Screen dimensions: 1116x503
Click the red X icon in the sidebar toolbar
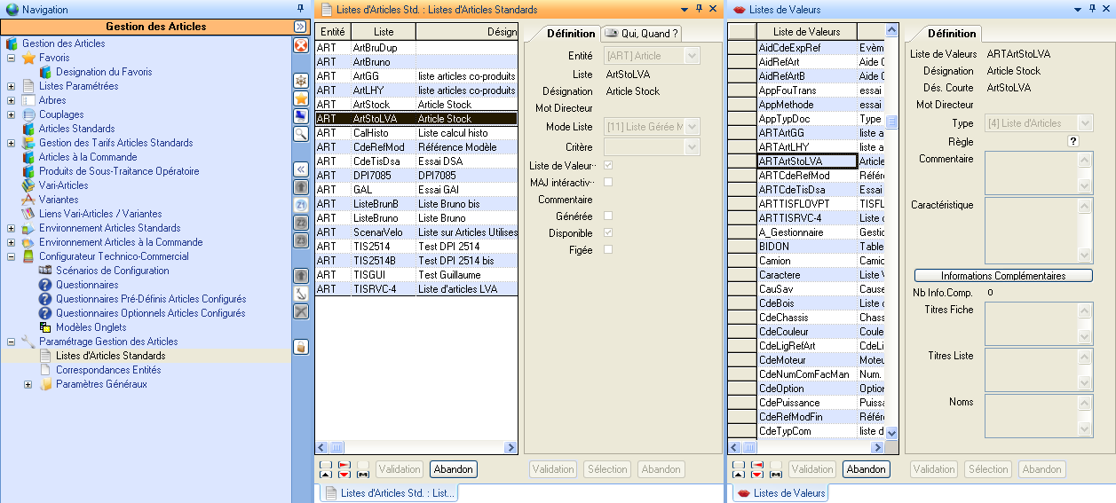click(301, 45)
